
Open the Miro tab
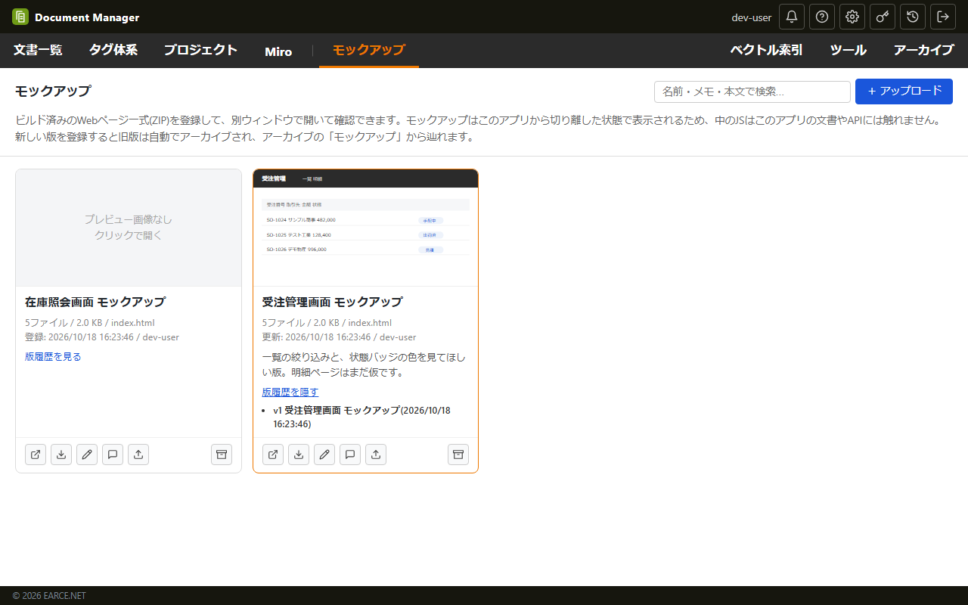(278, 51)
